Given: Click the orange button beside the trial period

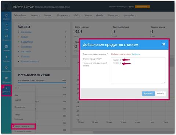Looking at the screenshot, I should point(142,7).
